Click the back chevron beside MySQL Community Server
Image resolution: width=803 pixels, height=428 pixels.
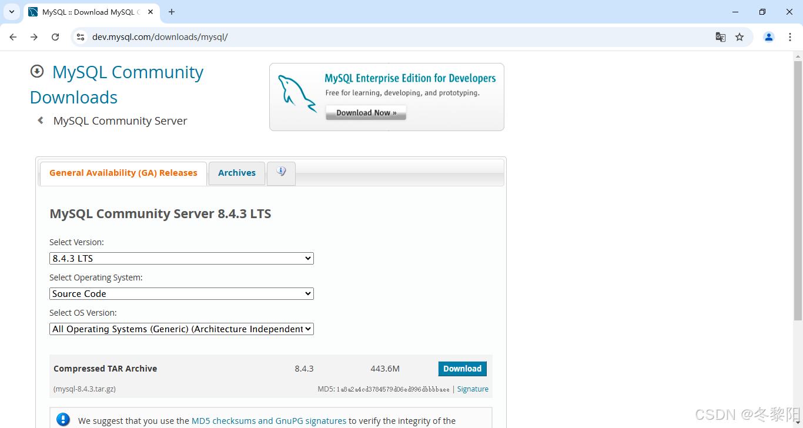(41, 121)
